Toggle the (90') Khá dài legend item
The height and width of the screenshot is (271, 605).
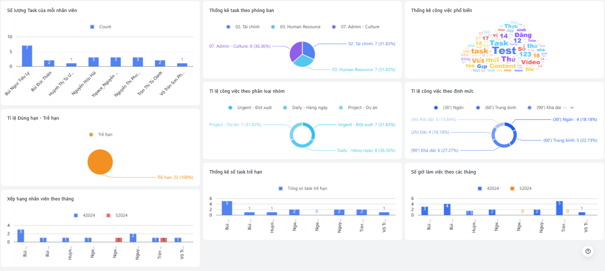(x=544, y=107)
